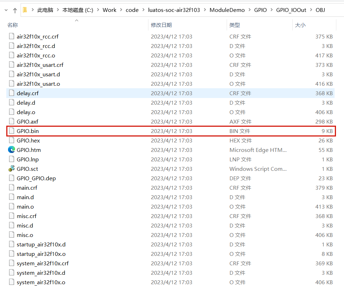Expand chevron after GPIO breadcrumb
344x287 pixels.
click(272, 10)
